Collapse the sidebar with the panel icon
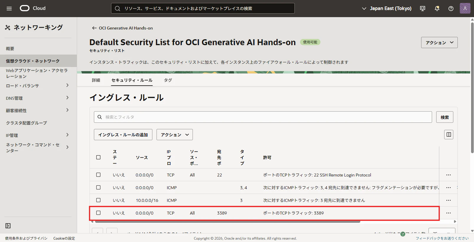This screenshot has width=474, height=242. pos(8,226)
